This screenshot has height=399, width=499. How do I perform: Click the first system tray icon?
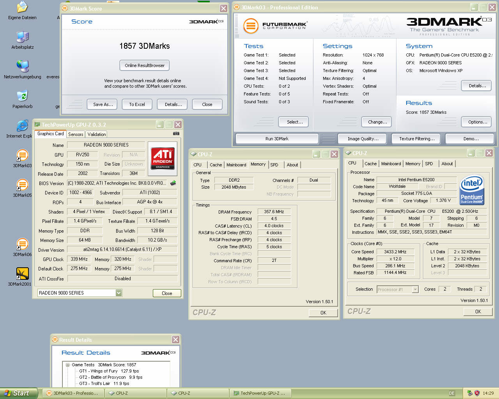coord(470,393)
